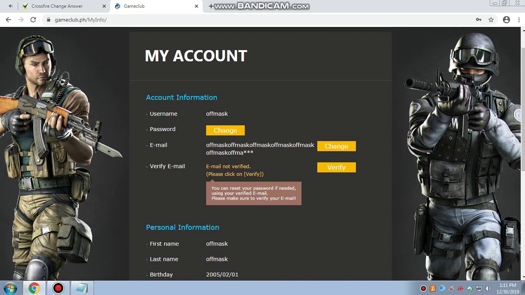Click the muted speaker icon on leftmost tab
This screenshot has height=295, width=525.
(11, 6)
